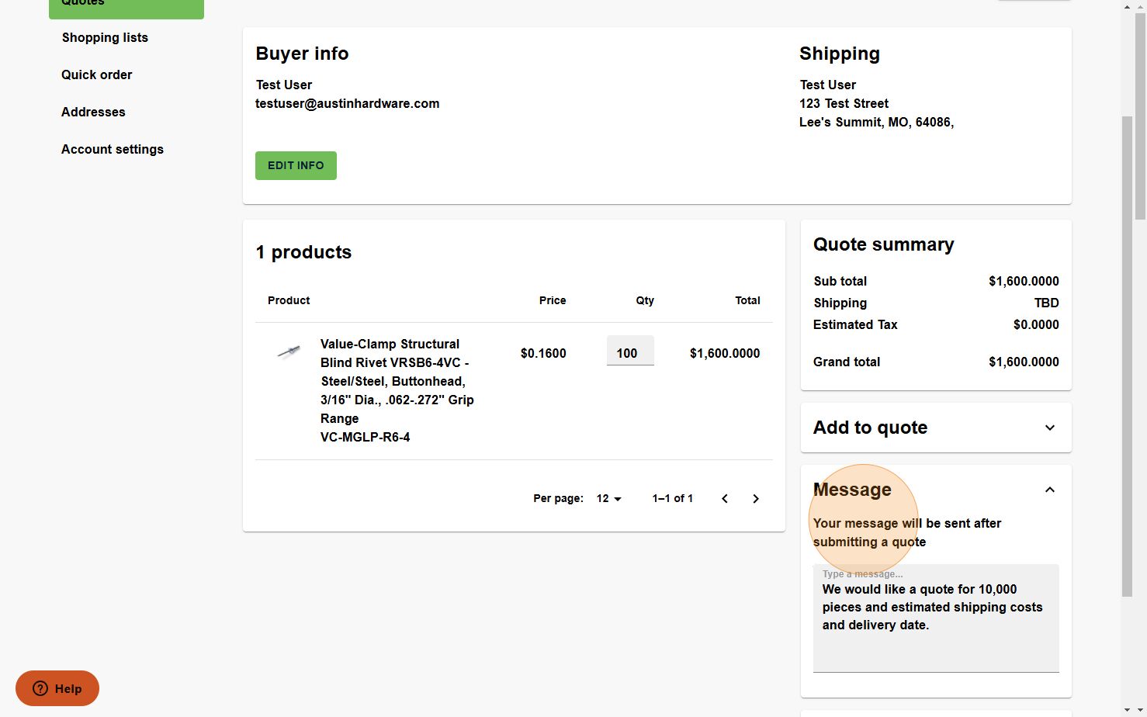This screenshot has height=717, width=1147.
Task: Click the Help button label
Action: click(x=68, y=688)
